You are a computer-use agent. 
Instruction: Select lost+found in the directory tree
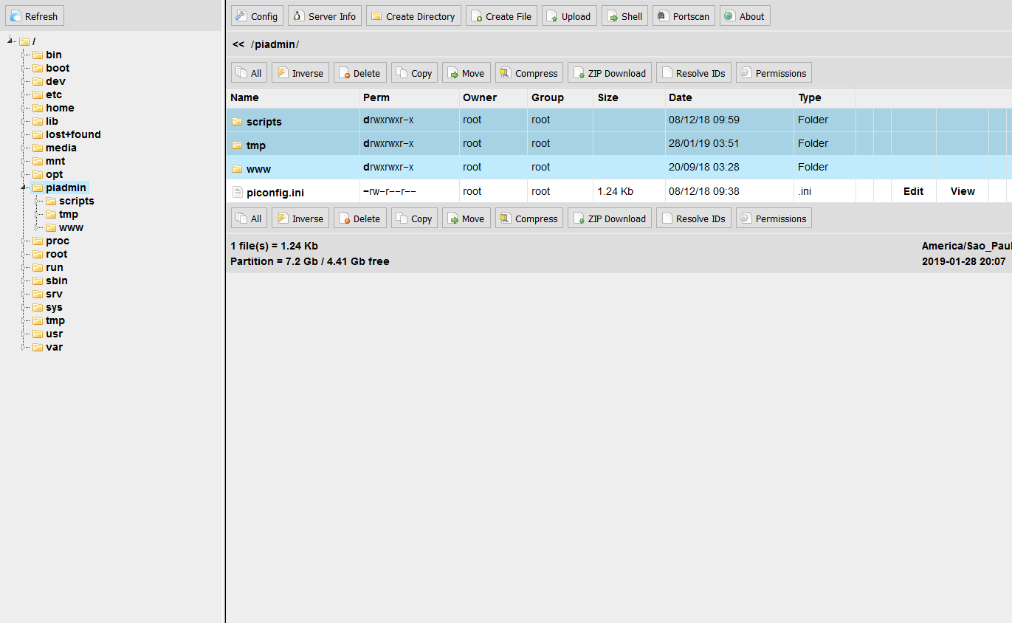[x=73, y=134]
